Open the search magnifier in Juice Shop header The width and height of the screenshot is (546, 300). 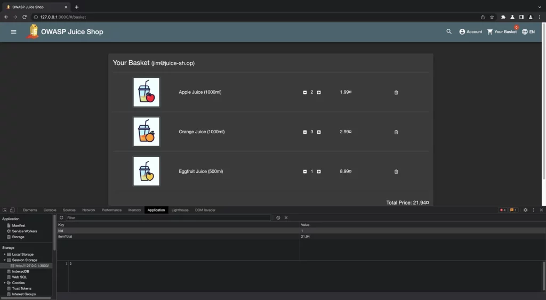tap(449, 31)
